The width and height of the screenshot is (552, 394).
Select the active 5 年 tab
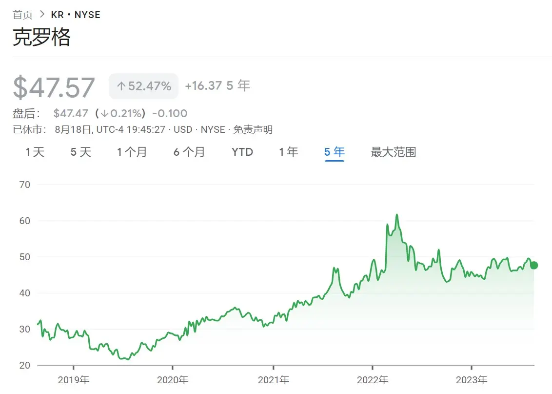coord(334,152)
